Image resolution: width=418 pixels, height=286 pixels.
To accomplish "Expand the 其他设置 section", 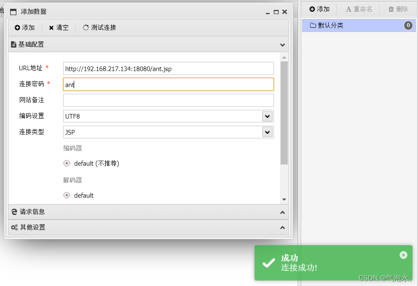I will point(282,227).
